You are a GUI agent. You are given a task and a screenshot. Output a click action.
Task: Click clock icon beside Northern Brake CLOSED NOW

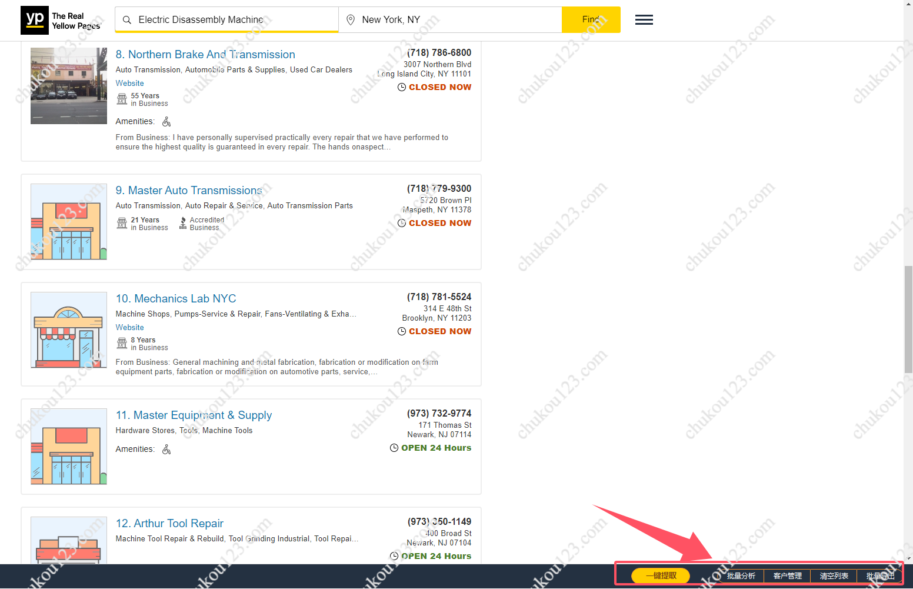(x=402, y=87)
